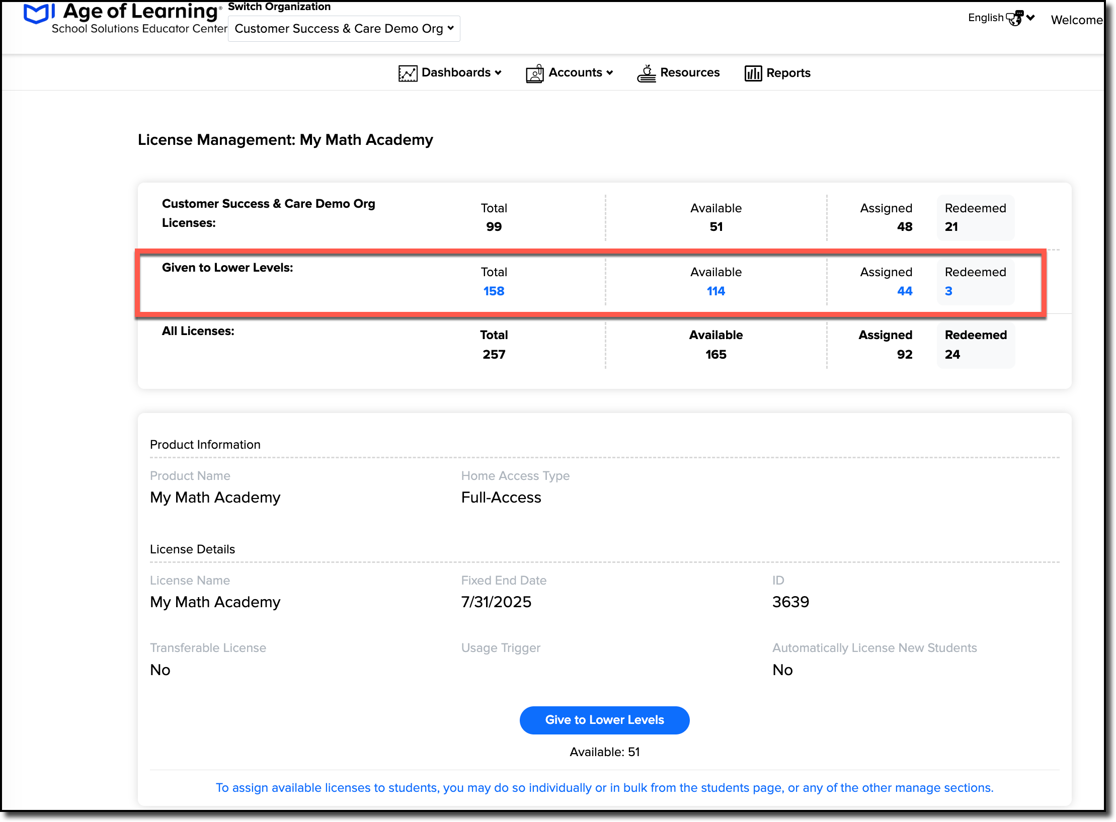Click the All Licenses available 165
The height and width of the screenshot is (822, 1116).
click(x=715, y=355)
